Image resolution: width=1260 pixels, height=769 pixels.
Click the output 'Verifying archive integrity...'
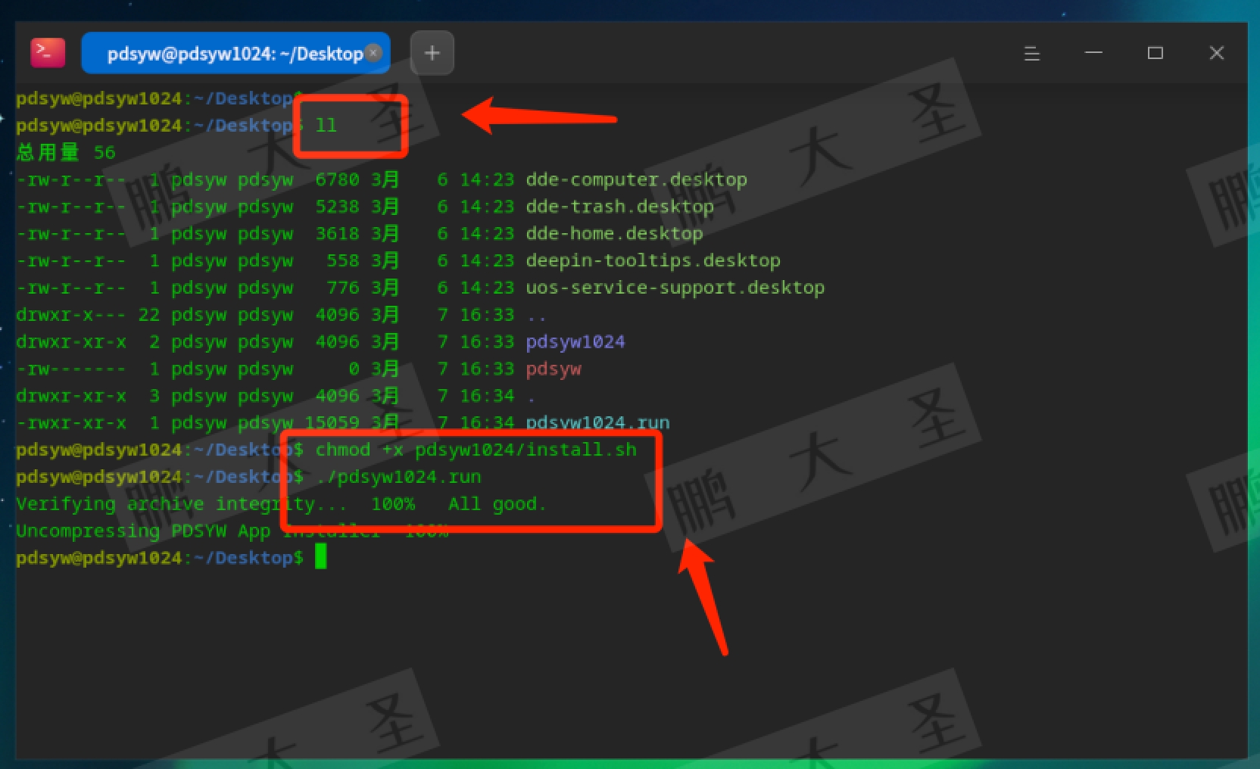tap(181, 504)
